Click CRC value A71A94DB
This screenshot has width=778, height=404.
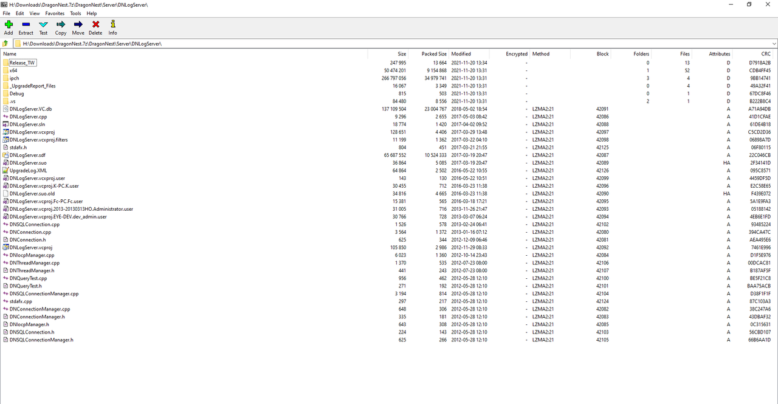click(760, 109)
